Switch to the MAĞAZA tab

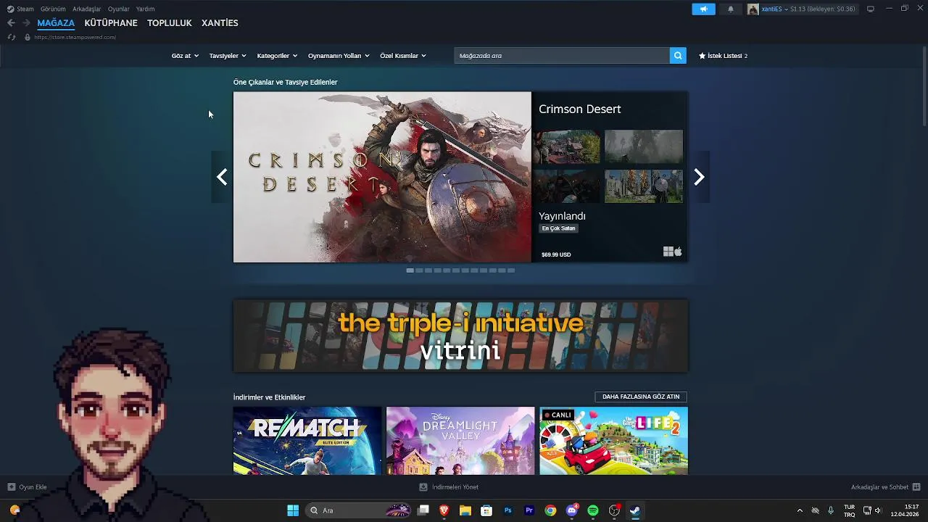coord(56,23)
